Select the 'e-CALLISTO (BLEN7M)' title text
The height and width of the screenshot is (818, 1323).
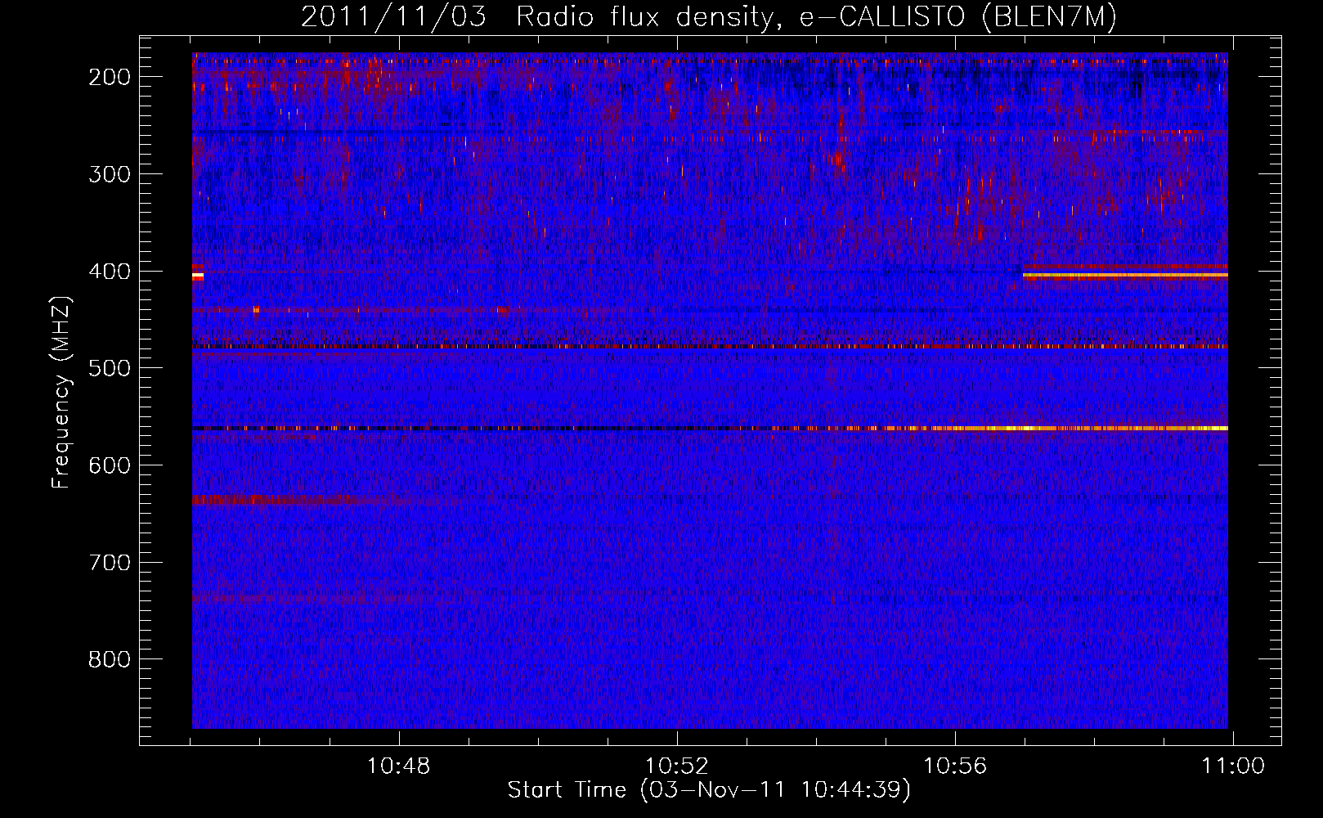[958, 17]
